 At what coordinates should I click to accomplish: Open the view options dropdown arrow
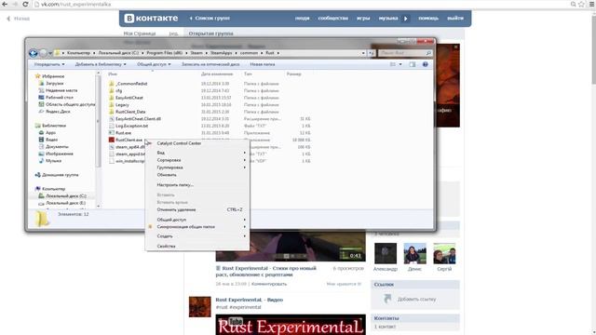(400, 64)
